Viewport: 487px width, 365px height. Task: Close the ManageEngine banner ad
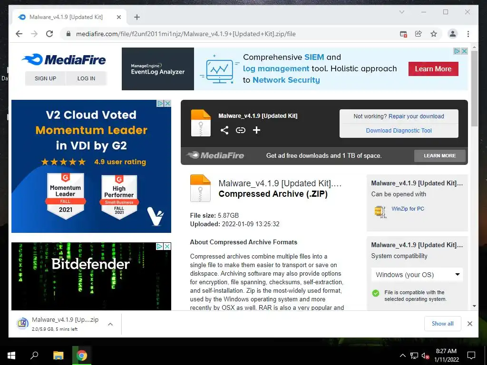click(x=464, y=51)
